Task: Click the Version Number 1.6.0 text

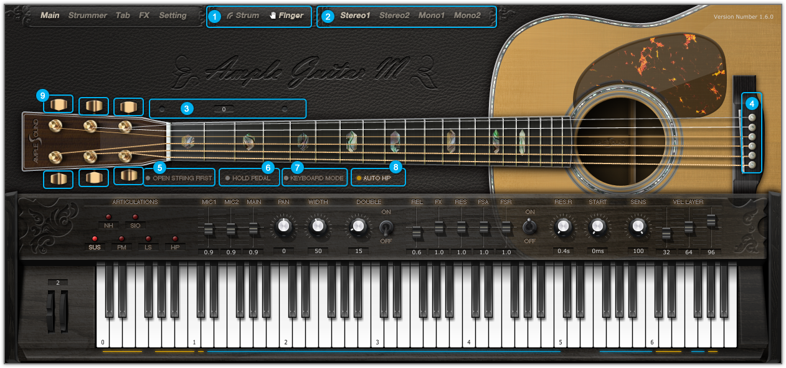Action: [743, 17]
